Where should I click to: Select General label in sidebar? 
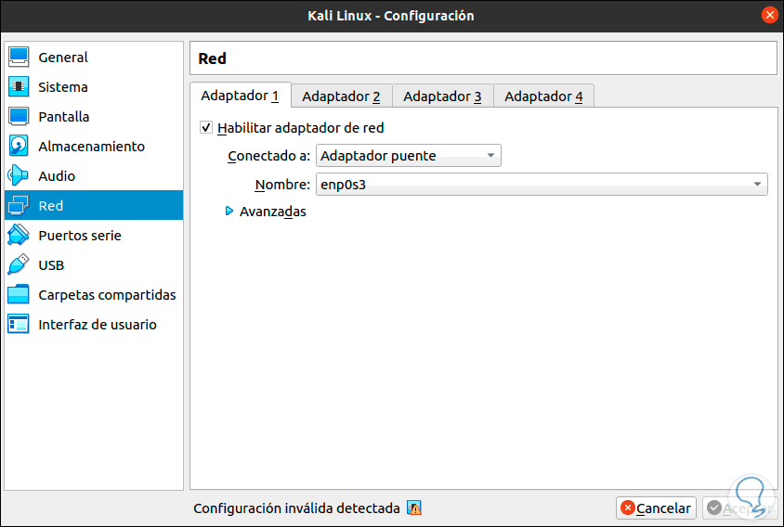coord(63,58)
